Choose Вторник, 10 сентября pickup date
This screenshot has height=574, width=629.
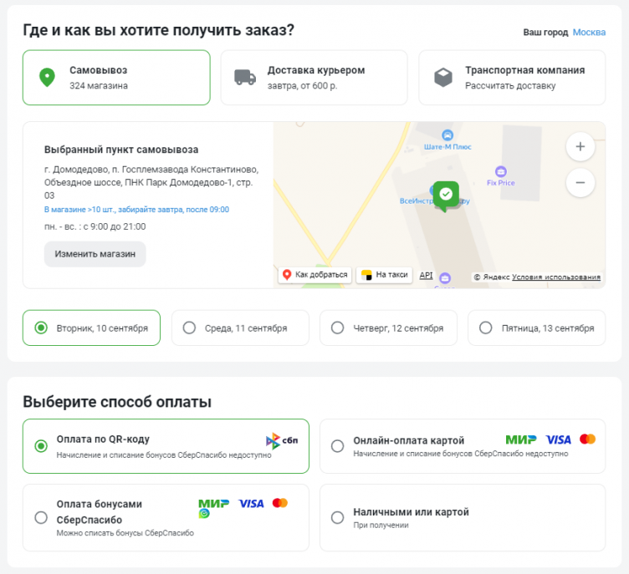pyautogui.click(x=91, y=328)
